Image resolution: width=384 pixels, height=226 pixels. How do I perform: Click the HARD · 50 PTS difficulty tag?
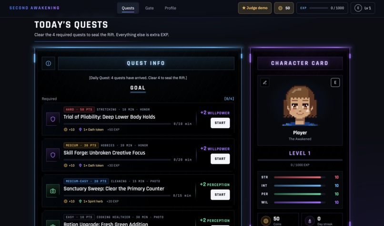79,110
